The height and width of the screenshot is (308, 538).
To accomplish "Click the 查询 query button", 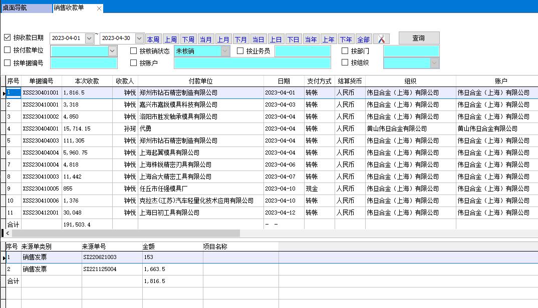I will tap(419, 38).
